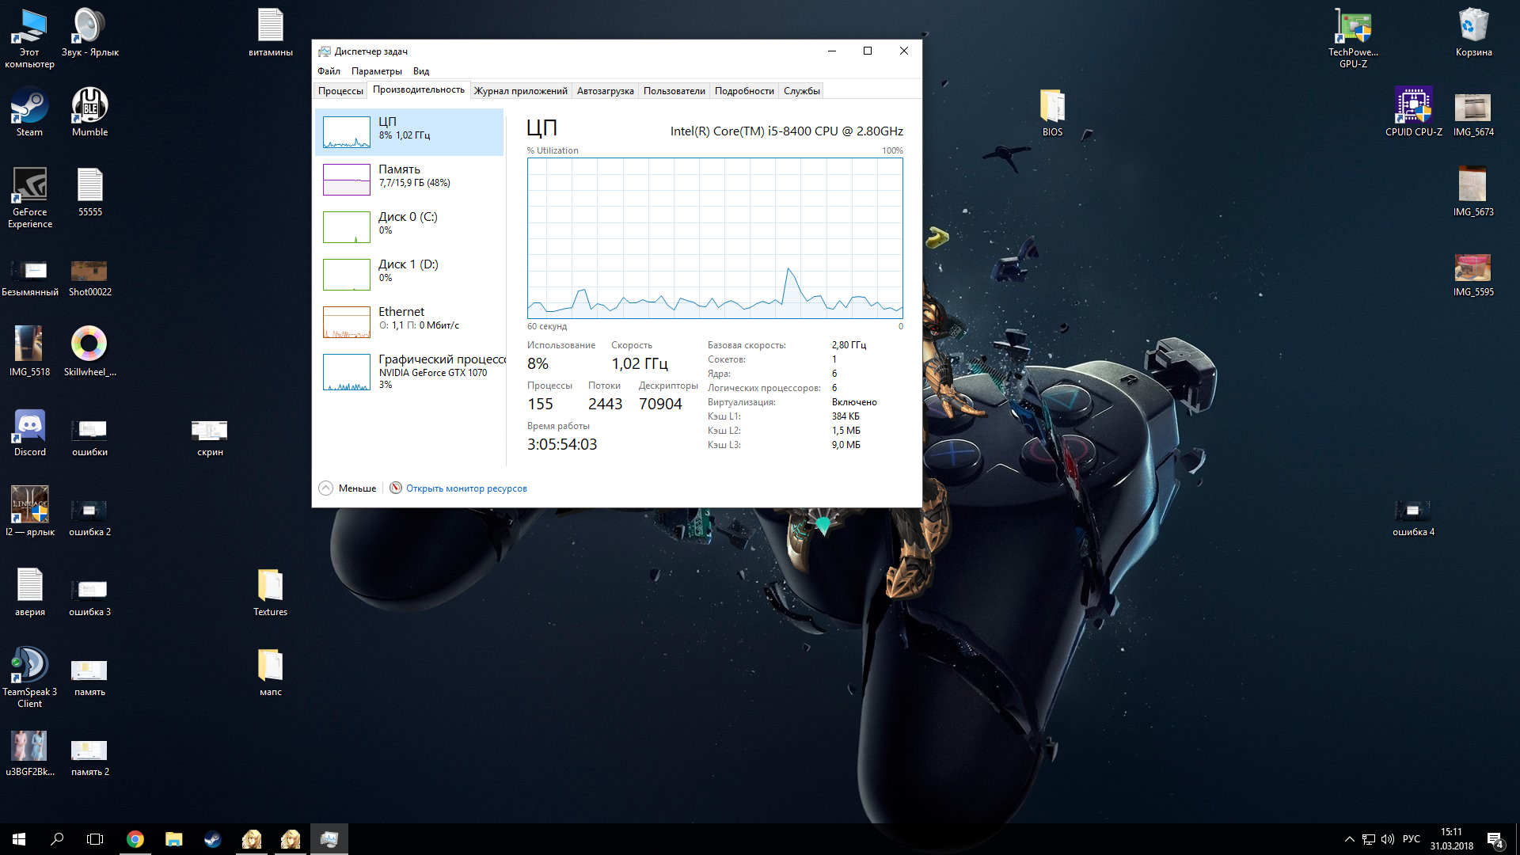Select the память 2 desktop file

90,758
